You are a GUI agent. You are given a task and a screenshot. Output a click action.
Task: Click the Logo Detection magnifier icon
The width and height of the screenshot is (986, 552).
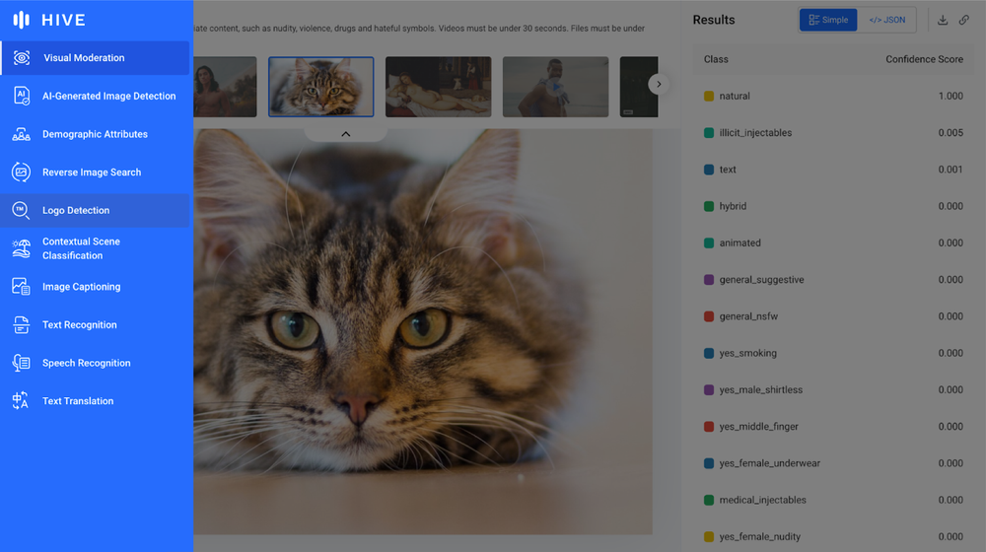tap(22, 210)
